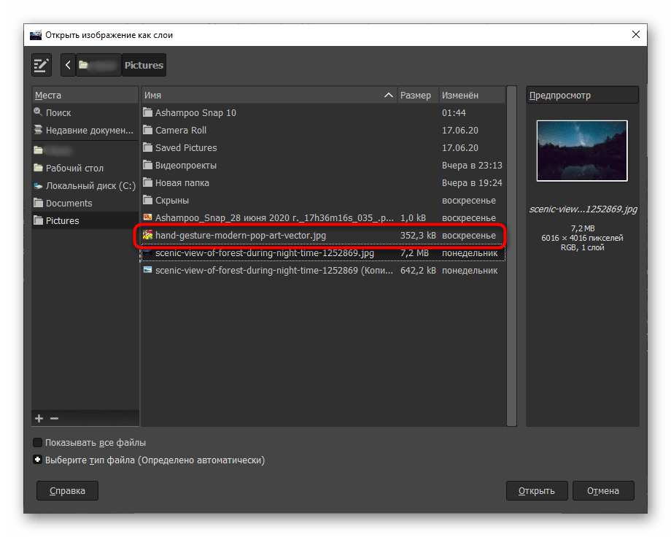The height and width of the screenshot is (537, 671).
Task: Select the Camera Roll folder name
Action: tap(181, 130)
